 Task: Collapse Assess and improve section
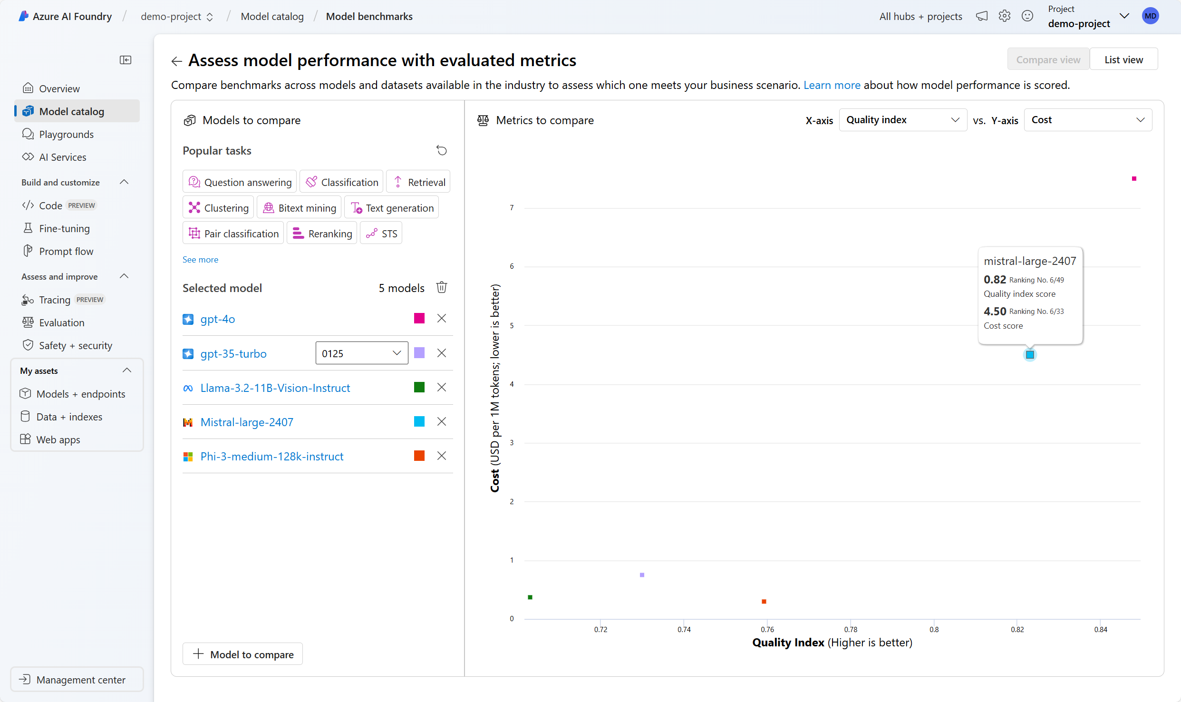[124, 276]
